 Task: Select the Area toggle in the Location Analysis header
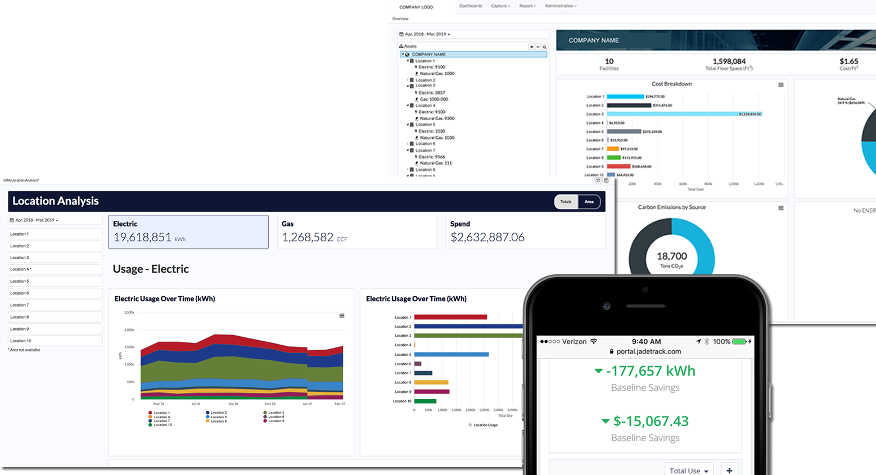point(589,202)
